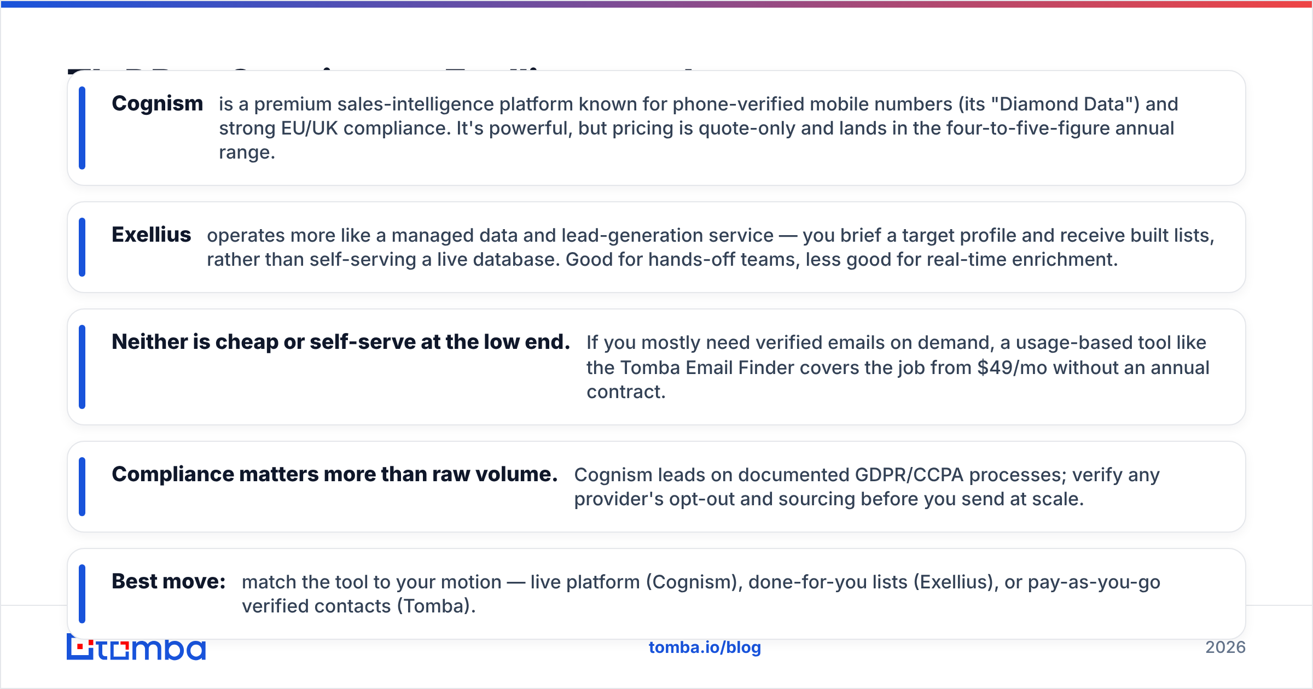Click the 'Diamond Data' phrase in Cognism text

pyautogui.click(x=1065, y=104)
